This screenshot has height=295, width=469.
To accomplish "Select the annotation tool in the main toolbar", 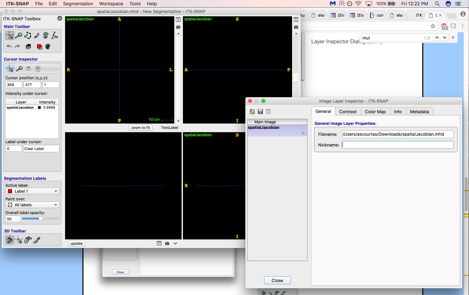I will point(55,35).
